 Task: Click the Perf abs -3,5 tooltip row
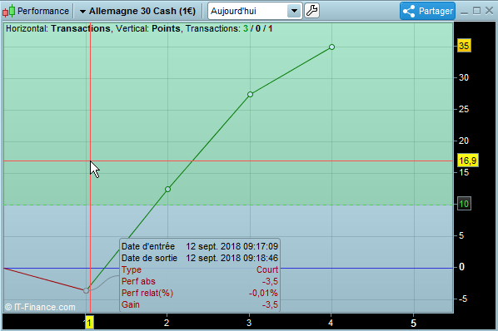[200, 281]
